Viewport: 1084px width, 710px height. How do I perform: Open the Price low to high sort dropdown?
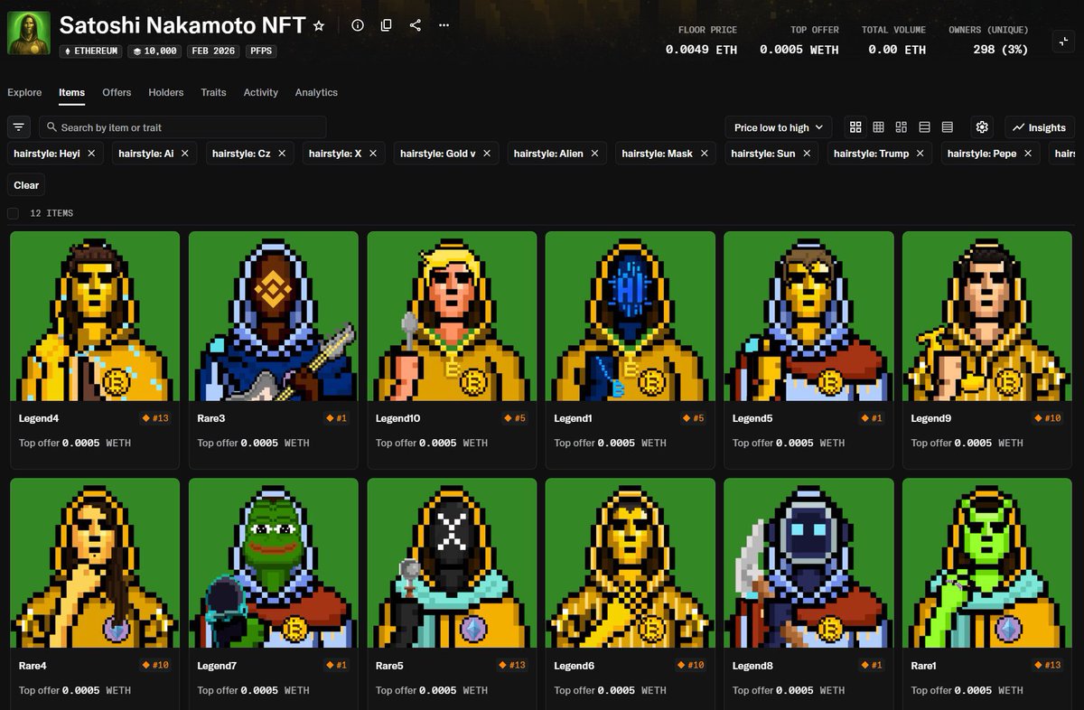778,127
